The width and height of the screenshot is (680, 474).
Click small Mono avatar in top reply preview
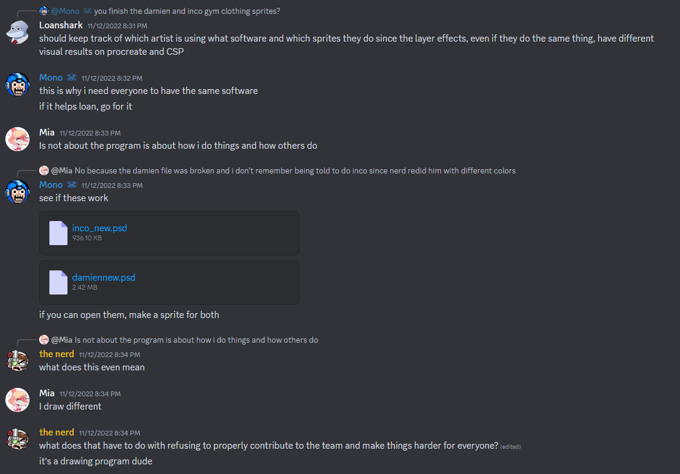[44, 11]
